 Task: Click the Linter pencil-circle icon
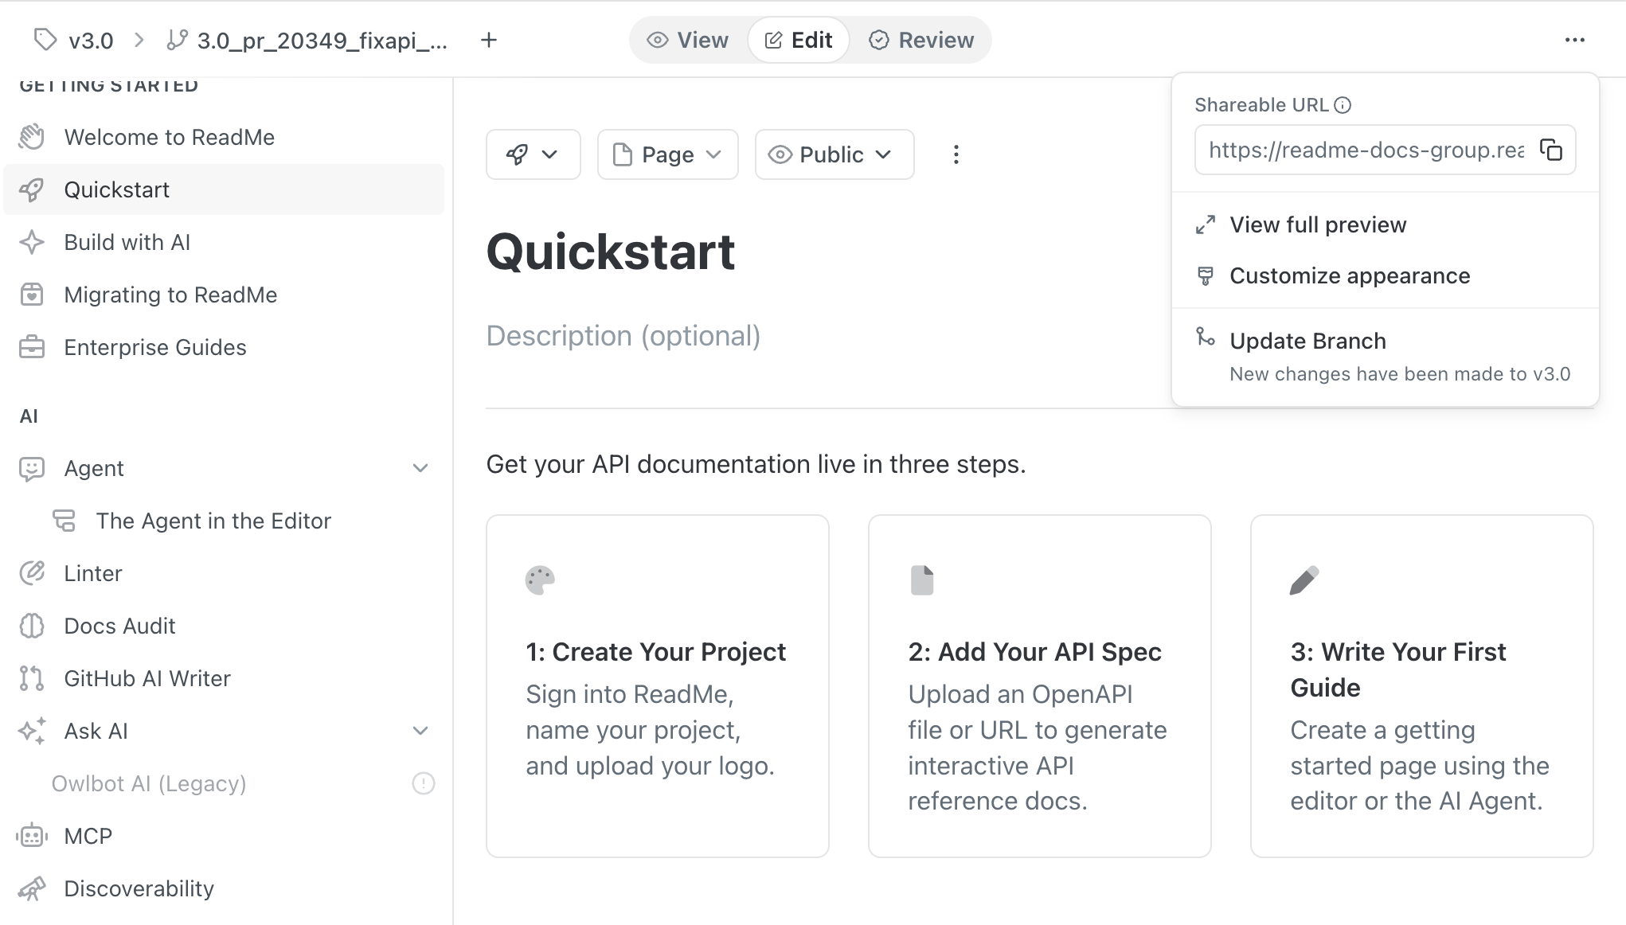[x=32, y=573]
